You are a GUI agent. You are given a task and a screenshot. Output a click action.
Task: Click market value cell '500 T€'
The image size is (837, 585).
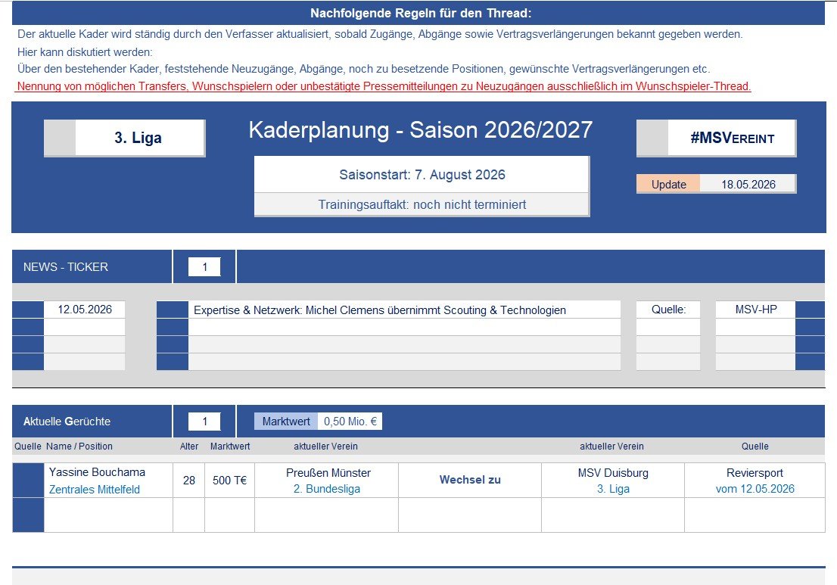(229, 481)
